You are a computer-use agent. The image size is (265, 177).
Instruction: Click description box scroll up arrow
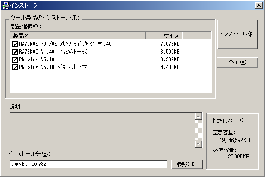pyautogui.click(x=198, y=116)
